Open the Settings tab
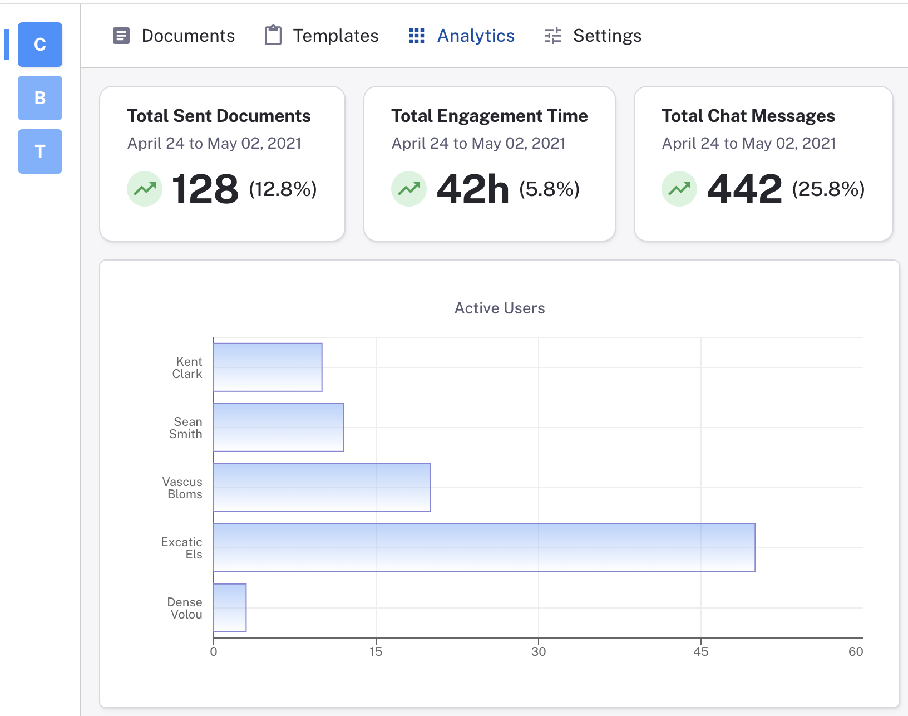The height and width of the screenshot is (716, 908). [593, 36]
